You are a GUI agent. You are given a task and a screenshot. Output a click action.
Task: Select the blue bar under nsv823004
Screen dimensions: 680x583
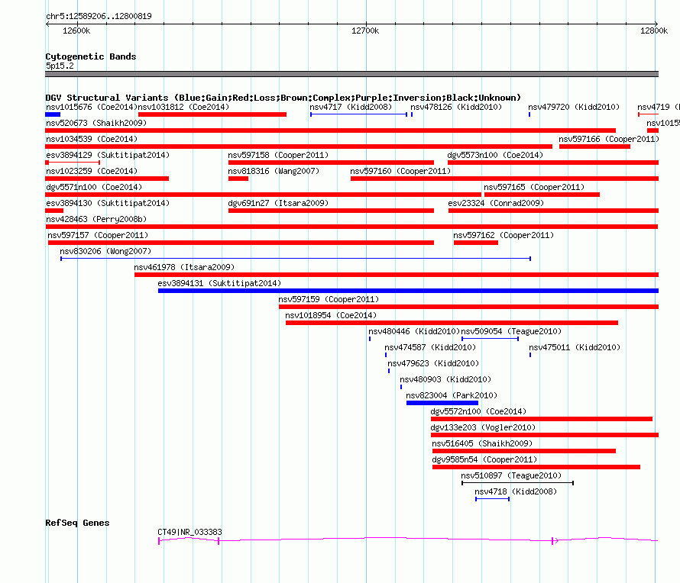[442, 403]
